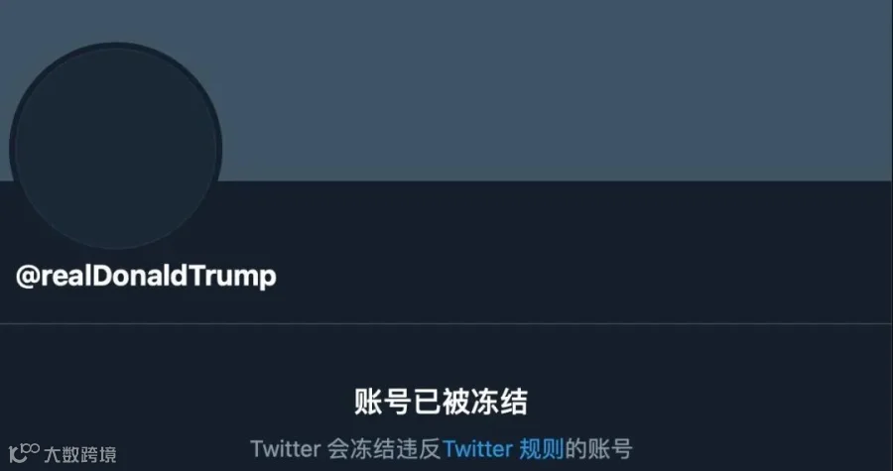Click the blank circular profile avatar
The height and width of the screenshot is (471, 893).
pos(116,146)
